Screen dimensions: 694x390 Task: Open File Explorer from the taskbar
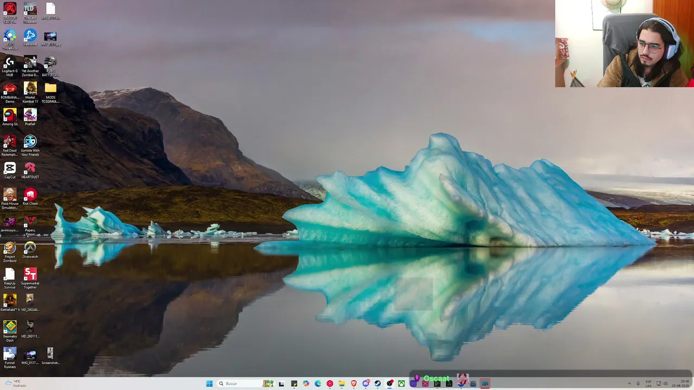342,383
